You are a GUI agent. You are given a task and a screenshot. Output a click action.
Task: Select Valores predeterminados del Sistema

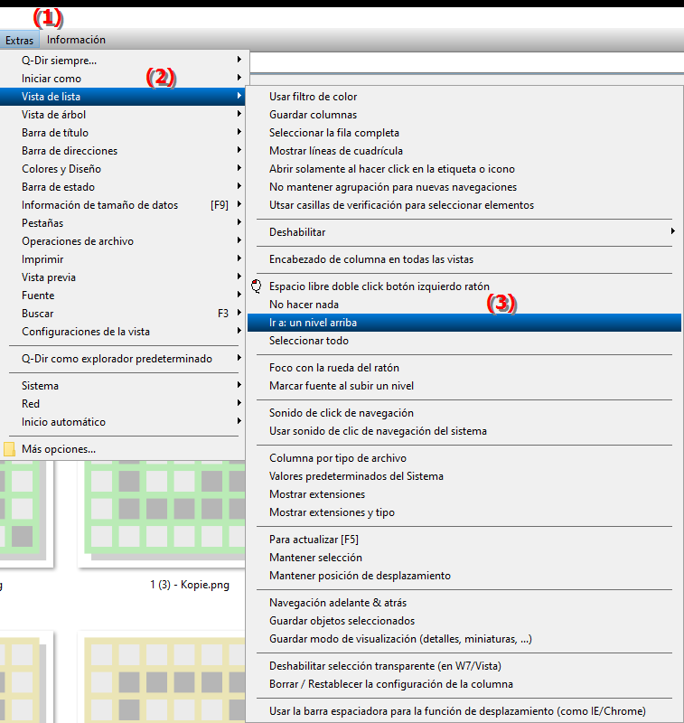pyautogui.click(x=464, y=476)
